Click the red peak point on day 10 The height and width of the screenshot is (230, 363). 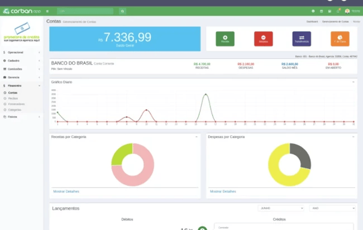pyautogui.click(x=146, y=110)
